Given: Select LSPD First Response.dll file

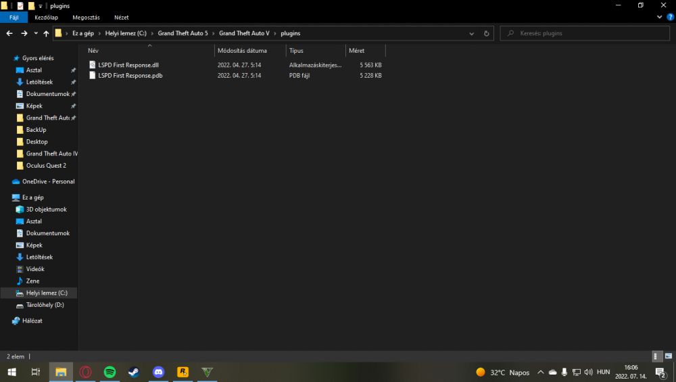Looking at the screenshot, I should [x=128, y=65].
